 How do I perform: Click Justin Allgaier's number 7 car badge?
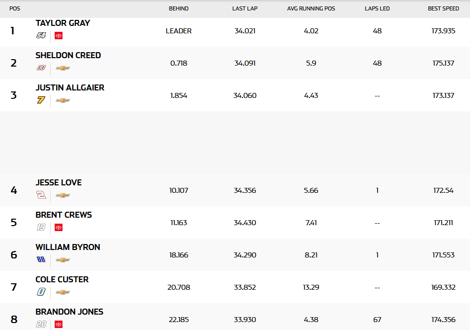coord(41,100)
